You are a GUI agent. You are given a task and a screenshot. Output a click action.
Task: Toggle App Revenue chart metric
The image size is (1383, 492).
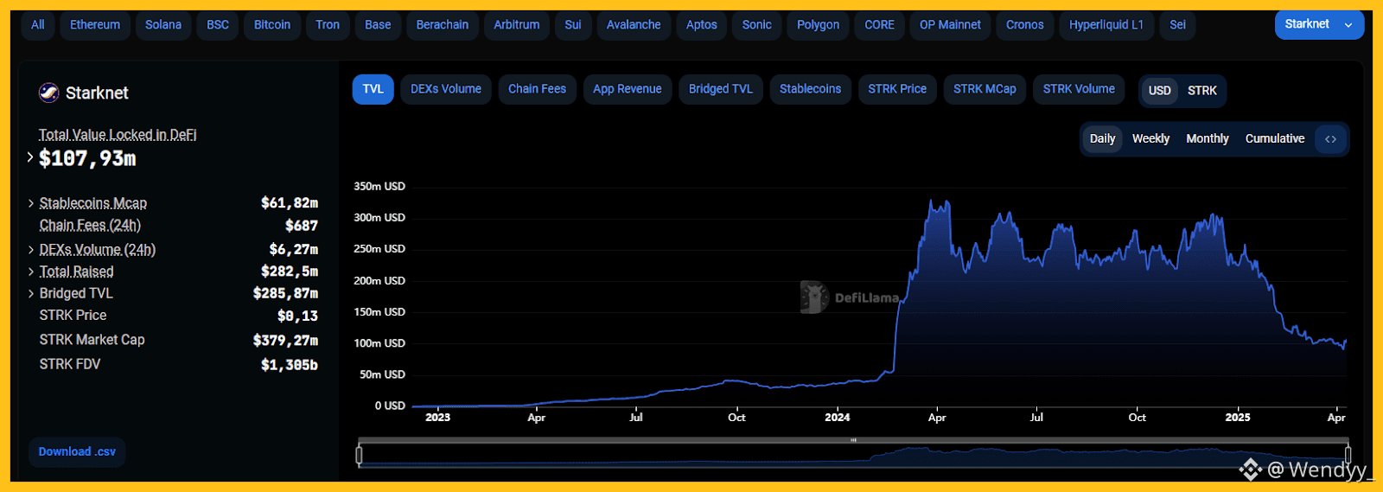pyautogui.click(x=627, y=89)
